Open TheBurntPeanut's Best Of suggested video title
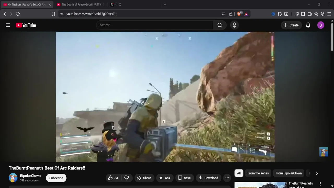The width and height of the screenshot is (334, 188). [x=301, y=185]
